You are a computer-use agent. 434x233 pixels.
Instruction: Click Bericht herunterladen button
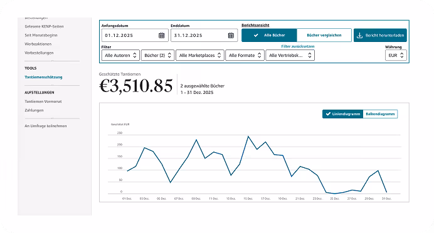pyautogui.click(x=380, y=35)
